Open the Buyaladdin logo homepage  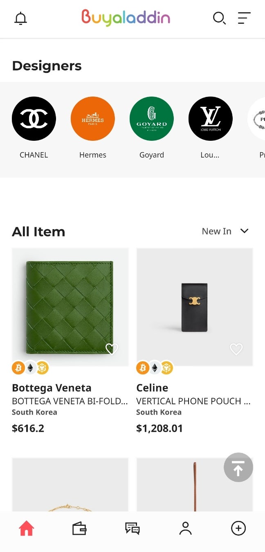pyautogui.click(x=126, y=18)
